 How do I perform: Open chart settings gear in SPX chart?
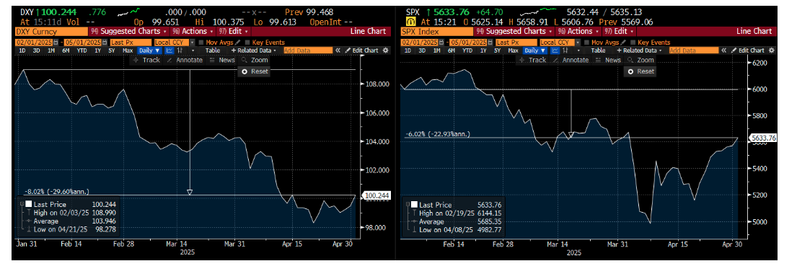click(771, 50)
